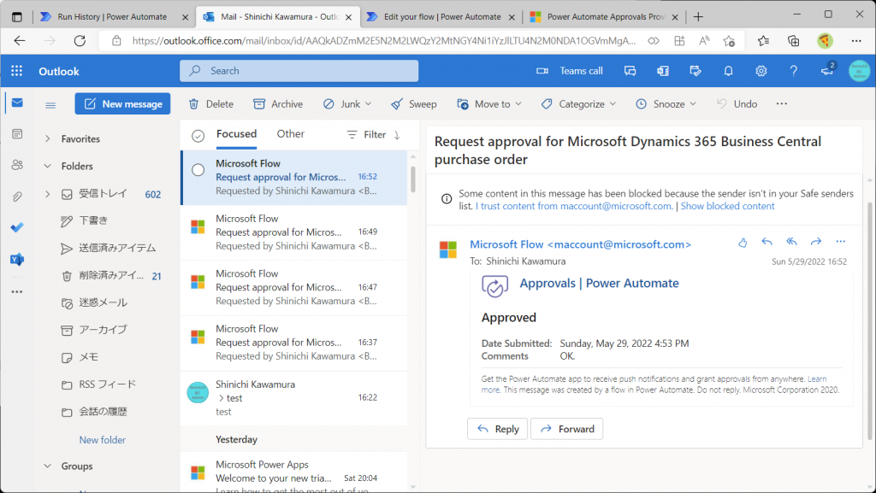
Task: Open the People module in left rail
Action: [x=17, y=165]
